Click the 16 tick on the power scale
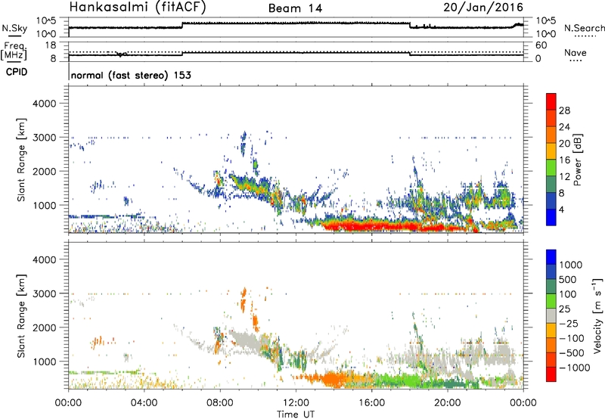Image resolution: width=605 pixels, height=419 pixels. click(x=564, y=160)
